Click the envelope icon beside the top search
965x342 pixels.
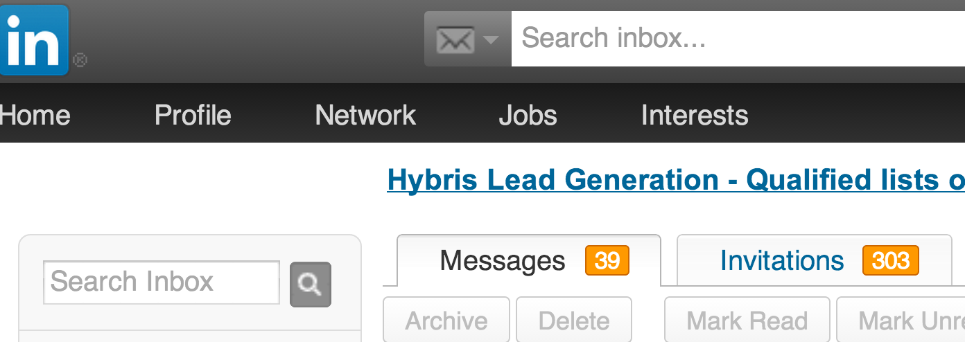click(x=455, y=39)
